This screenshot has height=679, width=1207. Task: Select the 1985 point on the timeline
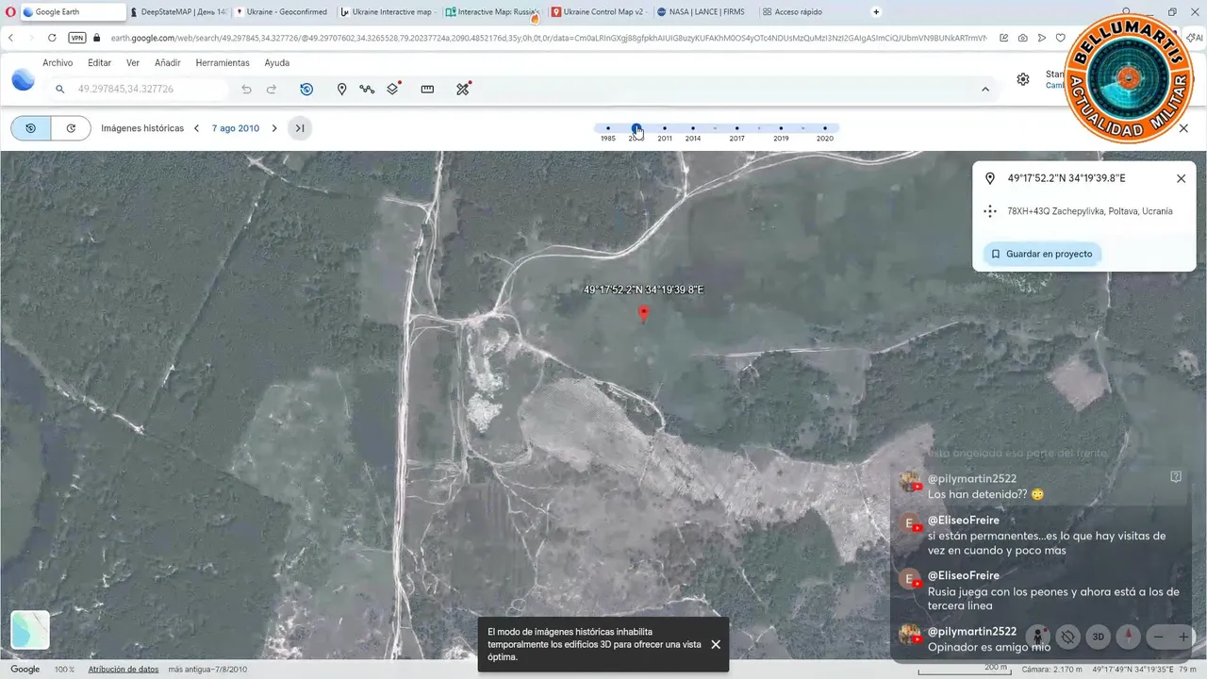(x=608, y=128)
